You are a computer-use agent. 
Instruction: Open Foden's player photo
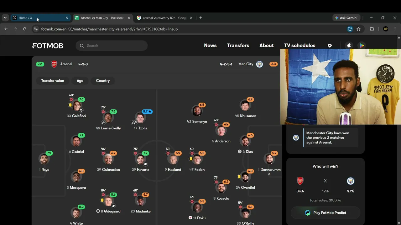pos(197,159)
